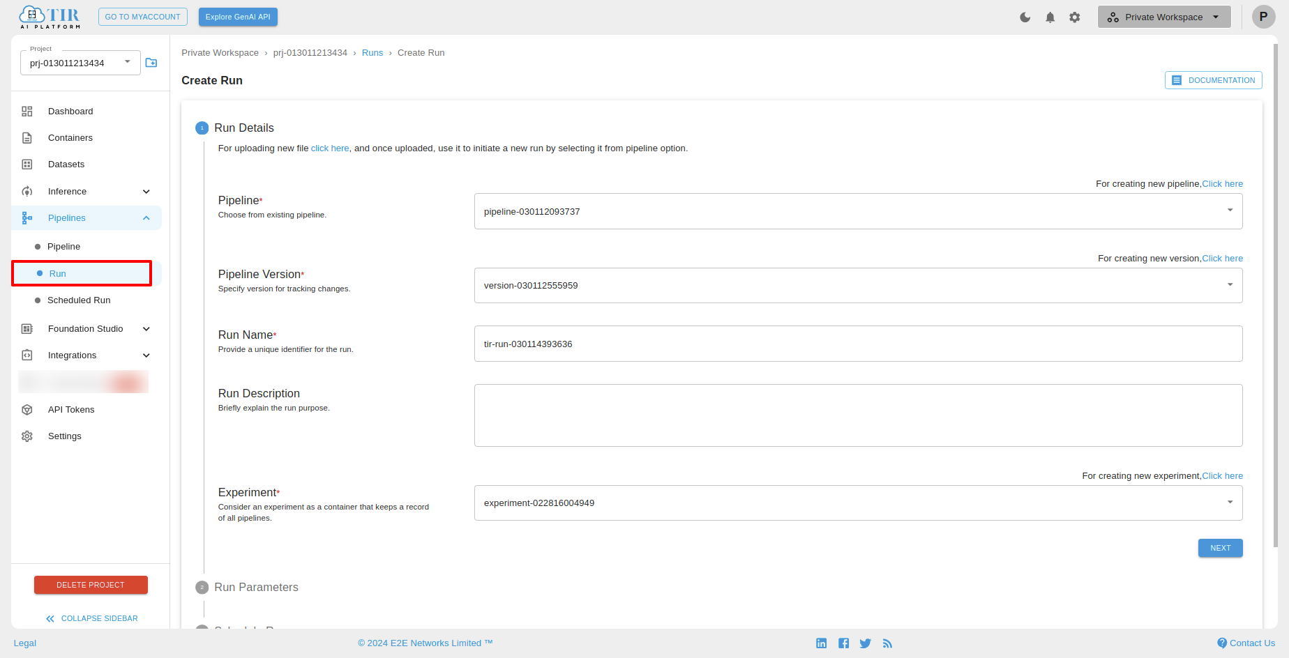
Task: Click the new pipeline 'Click here' link
Action: click(1222, 184)
